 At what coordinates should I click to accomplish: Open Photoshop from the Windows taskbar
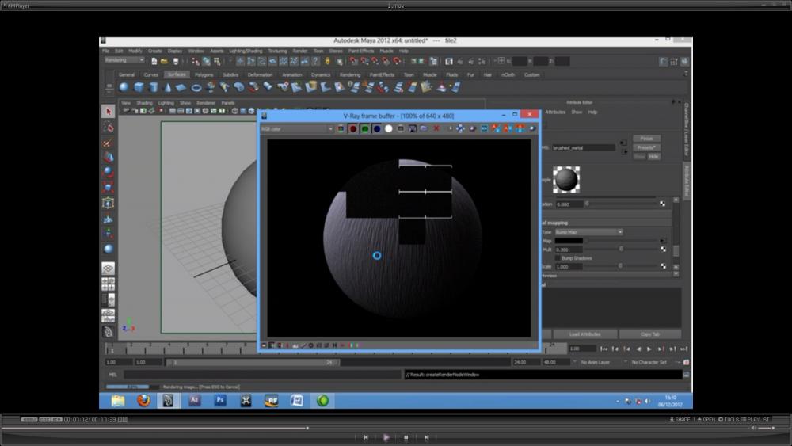coord(219,401)
